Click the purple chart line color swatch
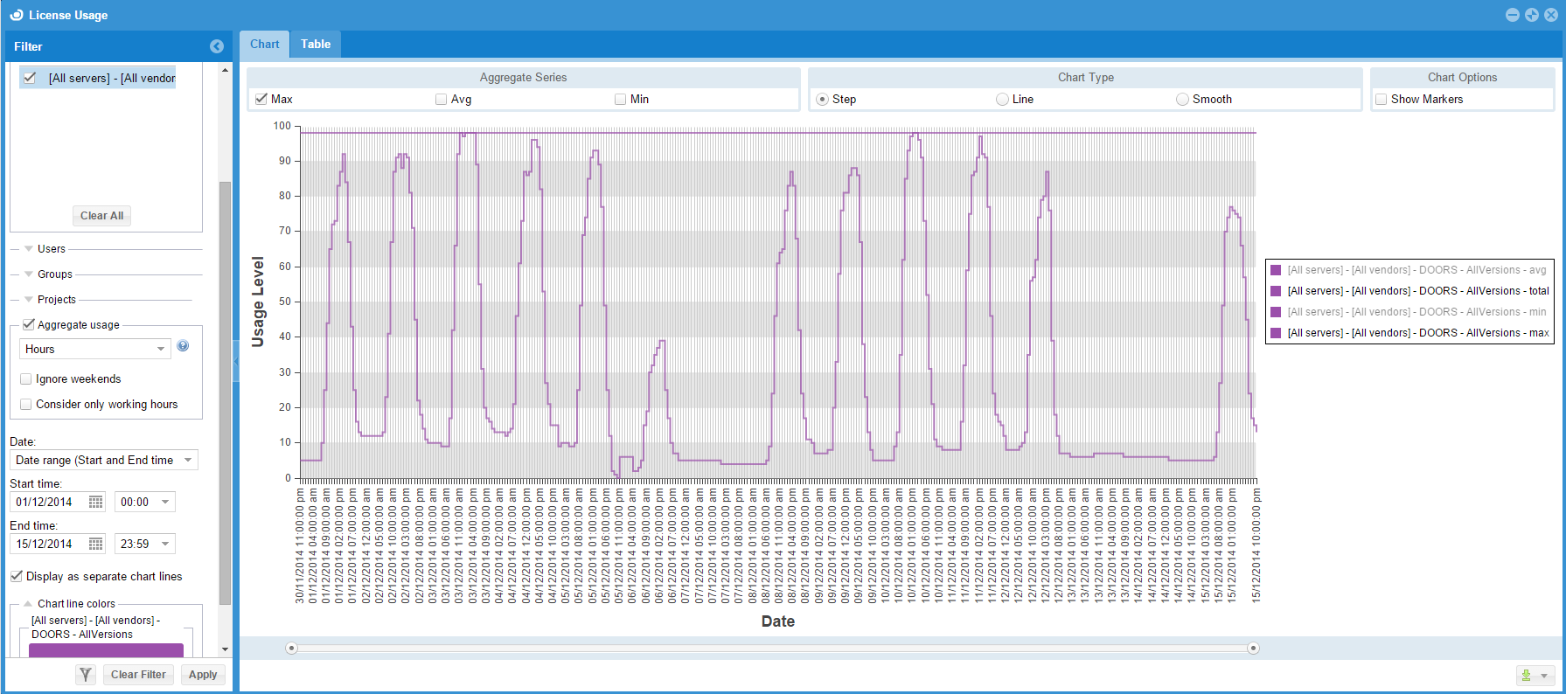The height and width of the screenshot is (694, 1566). [106, 650]
